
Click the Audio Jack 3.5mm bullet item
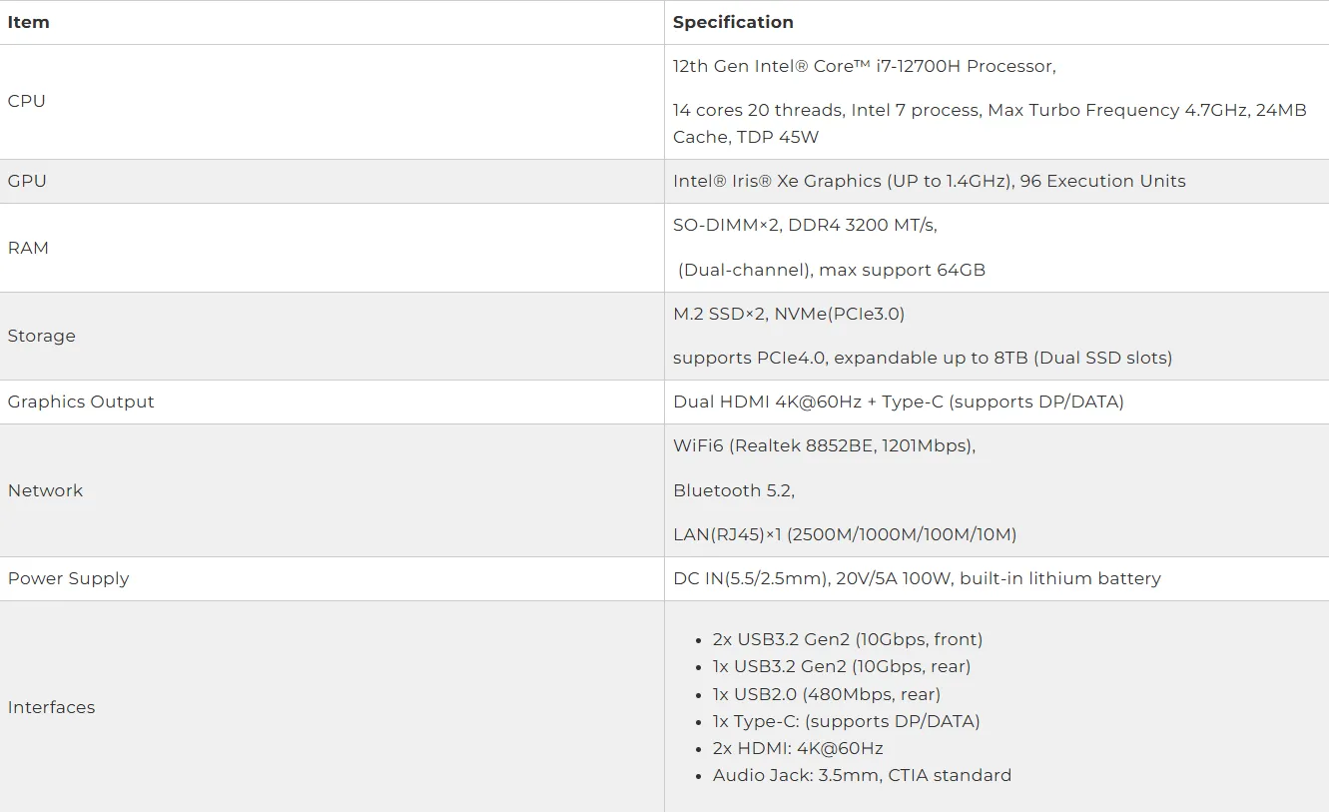pos(862,775)
